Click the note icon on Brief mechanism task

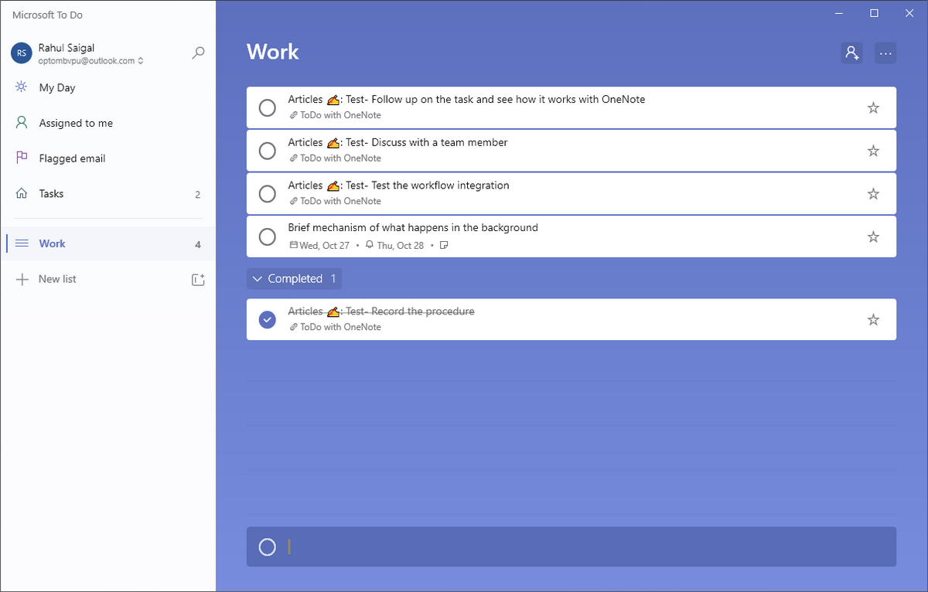point(444,245)
